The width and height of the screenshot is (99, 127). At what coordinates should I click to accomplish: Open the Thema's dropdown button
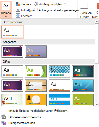tap(6, 10)
